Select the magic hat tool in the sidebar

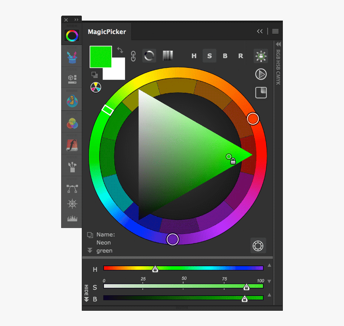pos(71,56)
